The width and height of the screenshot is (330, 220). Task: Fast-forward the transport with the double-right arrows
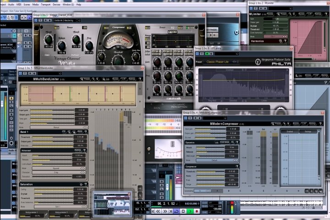(165, 211)
